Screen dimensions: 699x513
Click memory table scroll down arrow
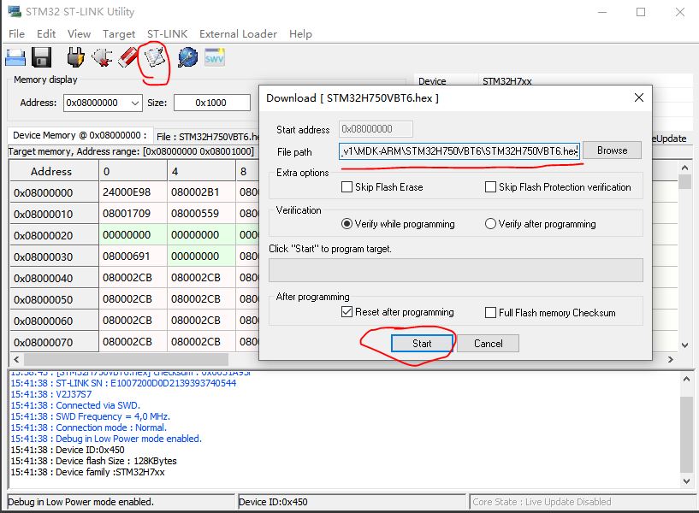tap(685, 345)
